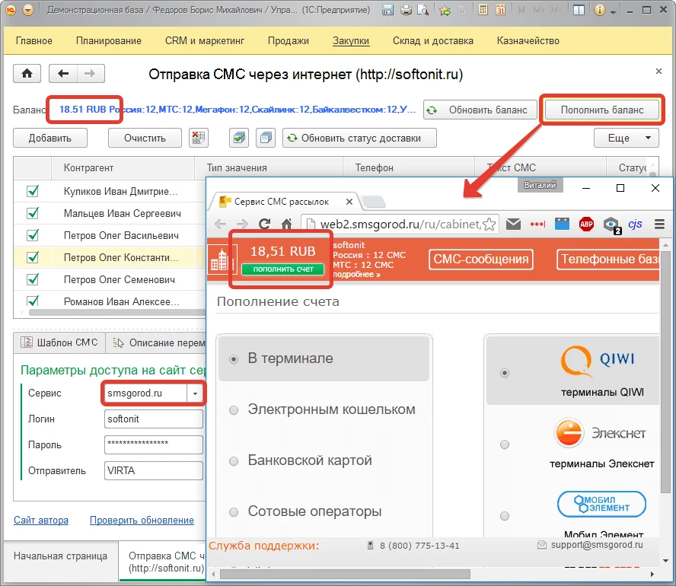Open the browser hamburger menu
This screenshot has width=676, height=586.
pyautogui.click(x=661, y=224)
